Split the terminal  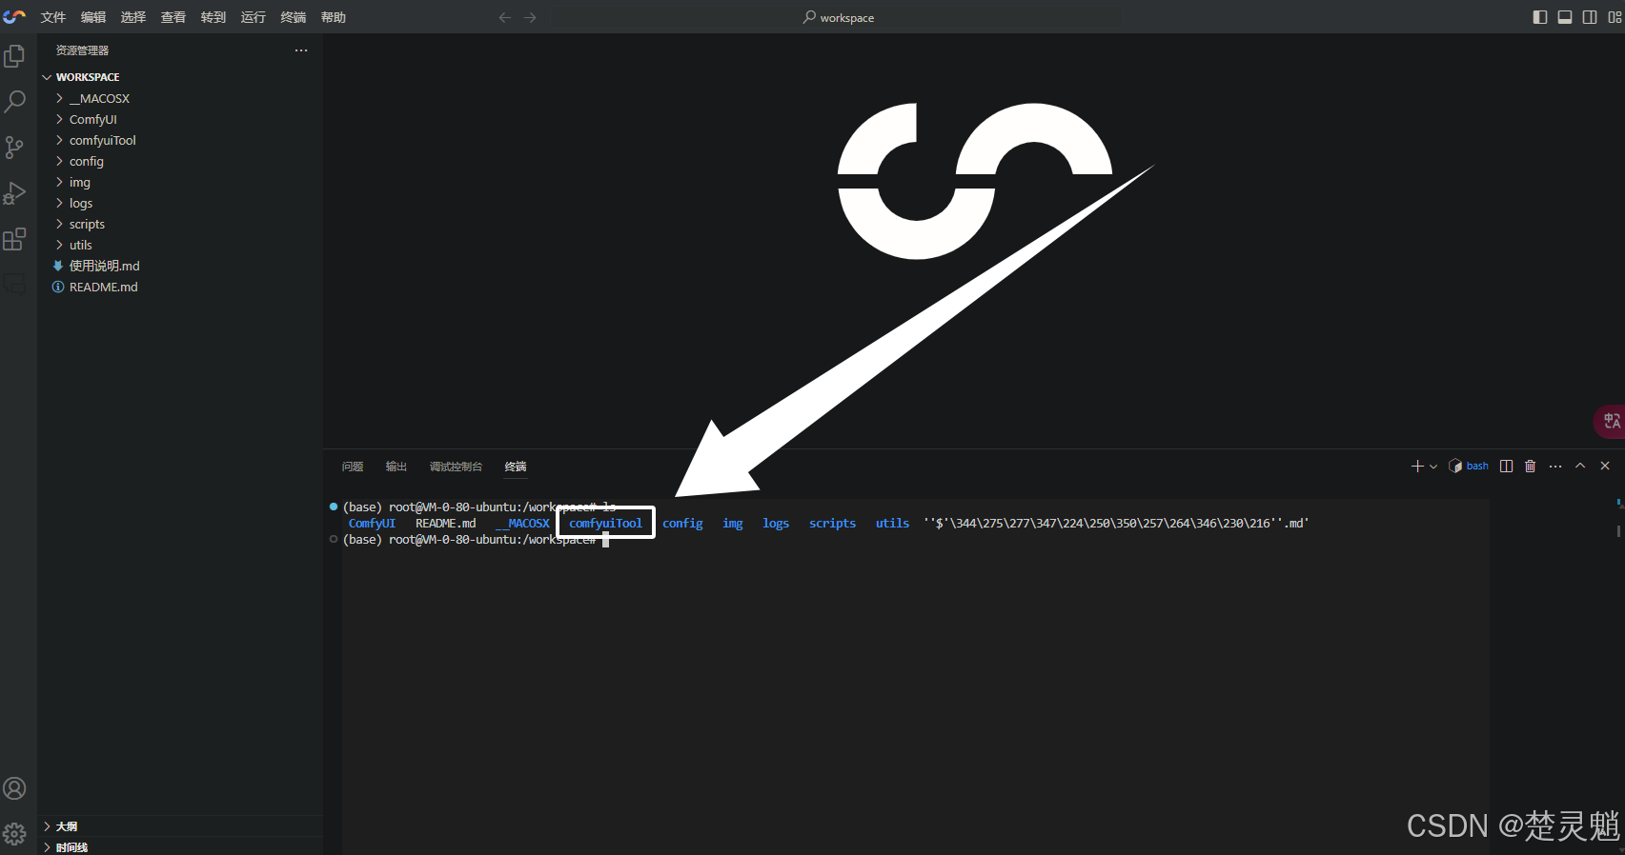coord(1506,466)
